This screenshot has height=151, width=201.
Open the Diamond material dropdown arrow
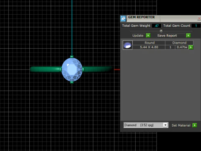[x=165, y=125]
